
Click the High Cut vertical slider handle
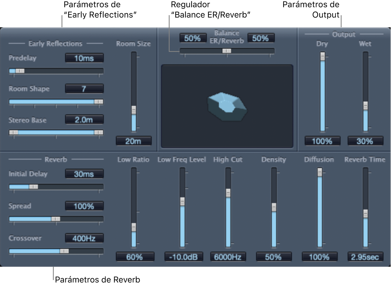coord(228,193)
